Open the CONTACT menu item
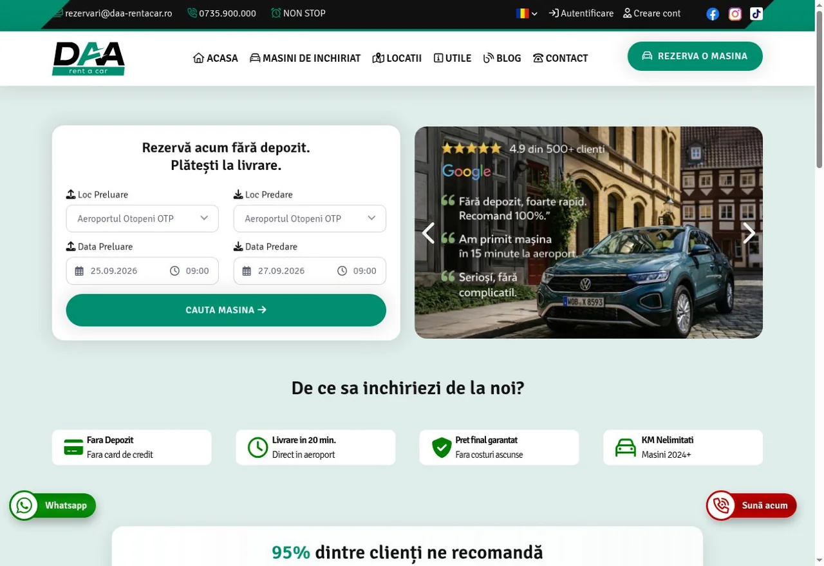 tap(561, 58)
